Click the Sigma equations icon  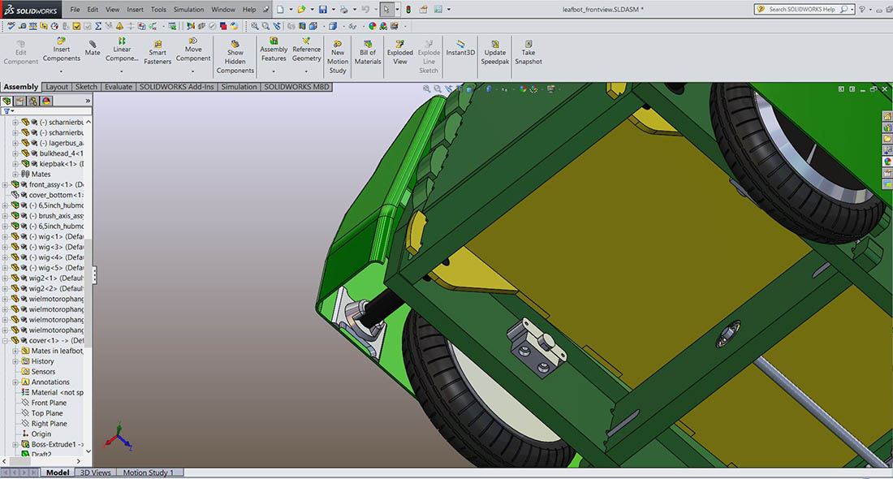click(x=98, y=26)
